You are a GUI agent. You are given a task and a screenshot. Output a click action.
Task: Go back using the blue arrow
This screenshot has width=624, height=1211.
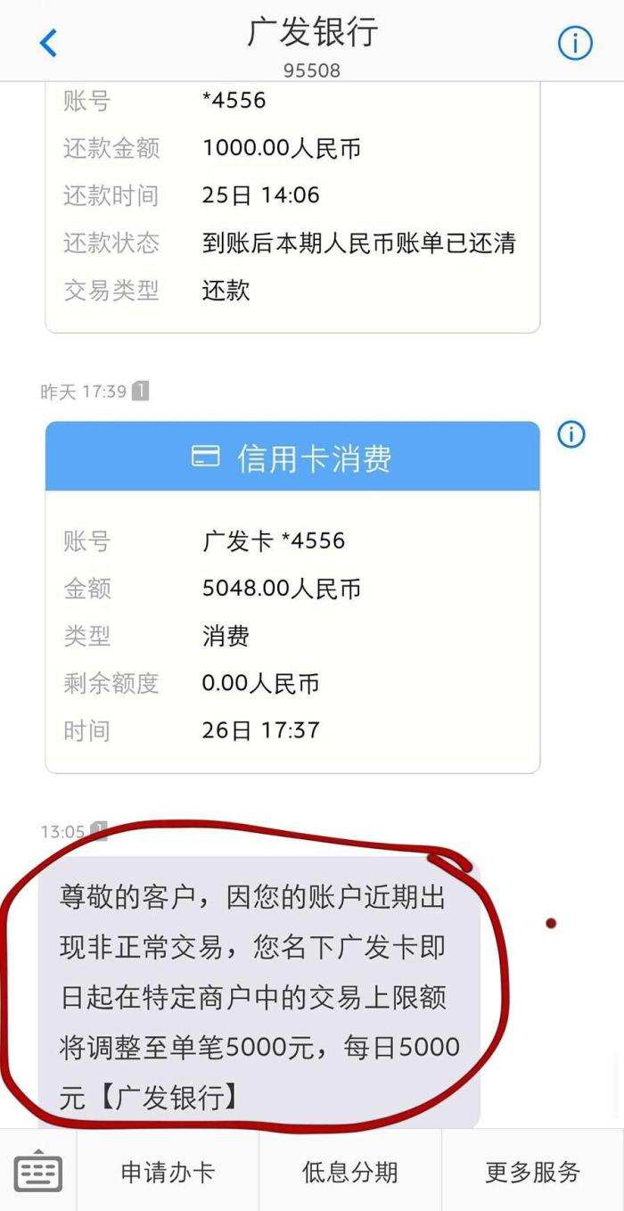(48, 42)
